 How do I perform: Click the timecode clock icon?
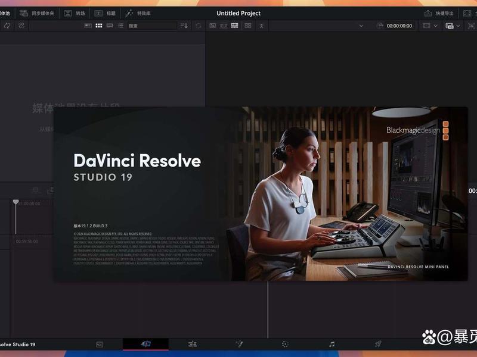click(x=380, y=26)
